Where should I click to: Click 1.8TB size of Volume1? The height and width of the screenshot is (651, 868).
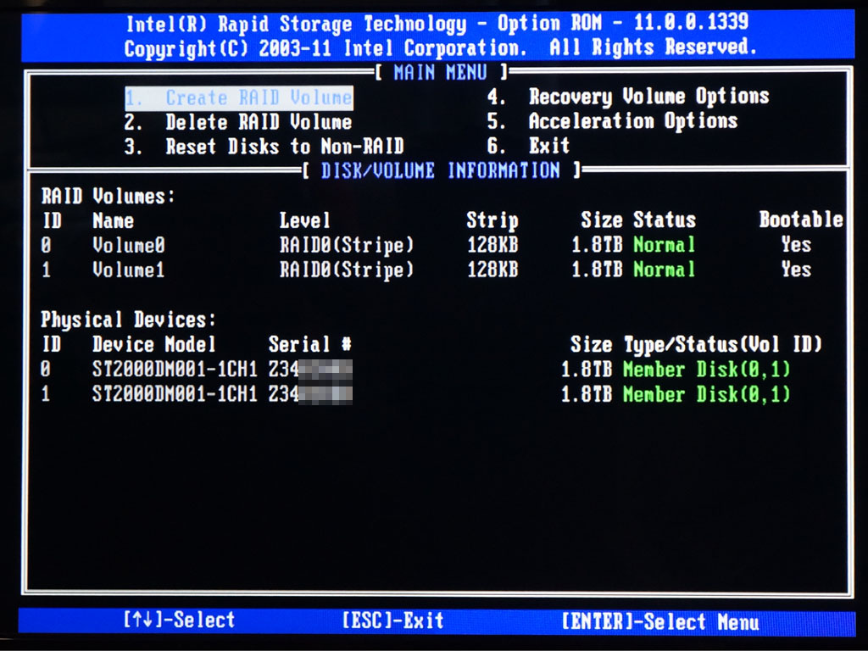click(x=598, y=270)
